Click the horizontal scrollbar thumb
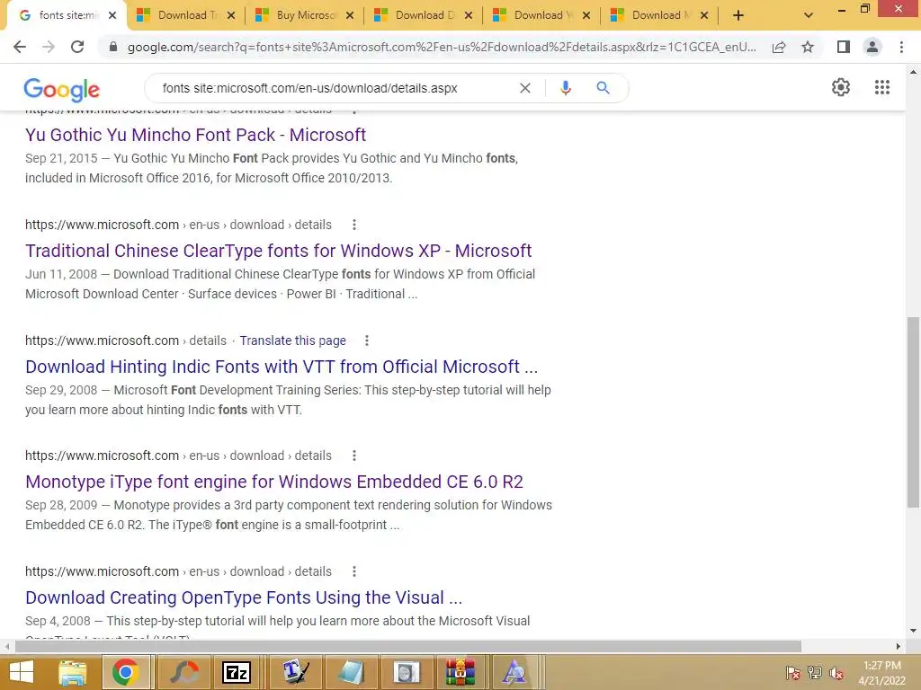 point(408,647)
